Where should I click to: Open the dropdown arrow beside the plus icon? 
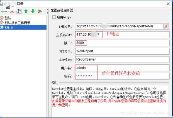pos(6,11)
